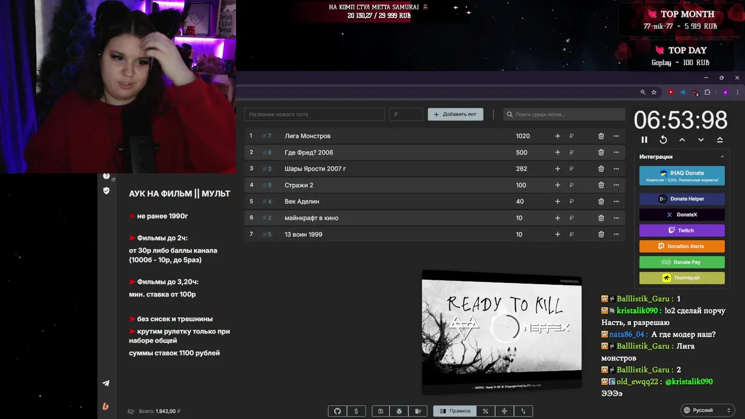Click the 500 amount of Где Фред?
The width and height of the screenshot is (745, 419).
click(x=521, y=152)
